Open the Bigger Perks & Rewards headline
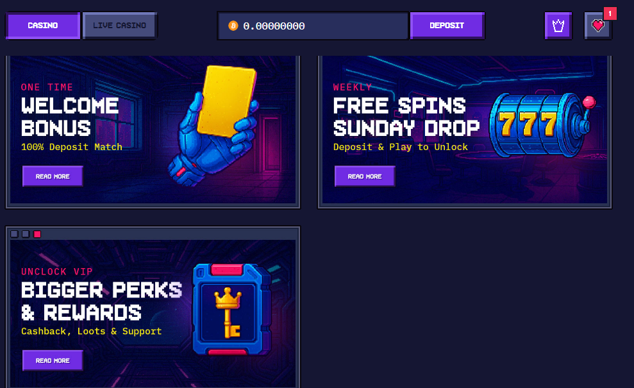 [102, 301]
